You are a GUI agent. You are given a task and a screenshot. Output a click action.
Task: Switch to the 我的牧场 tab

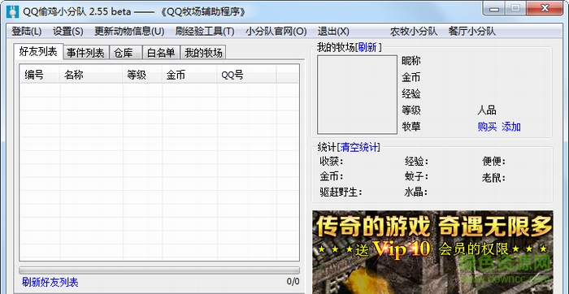(x=203, y=53)
